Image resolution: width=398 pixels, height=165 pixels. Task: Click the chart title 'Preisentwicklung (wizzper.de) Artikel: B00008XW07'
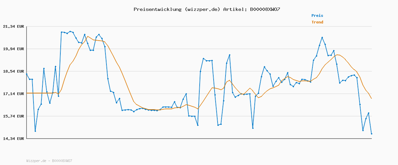point(207,9)
